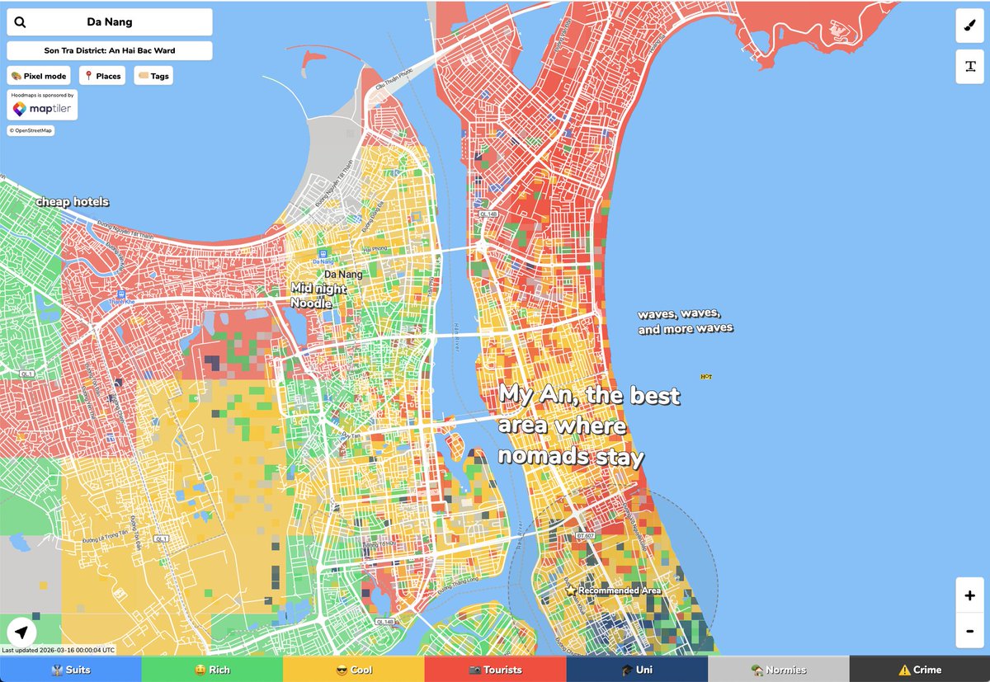The height and width of the screenshot is (682, 990).
Task: Select the Crime legend category
Action: 919,670
